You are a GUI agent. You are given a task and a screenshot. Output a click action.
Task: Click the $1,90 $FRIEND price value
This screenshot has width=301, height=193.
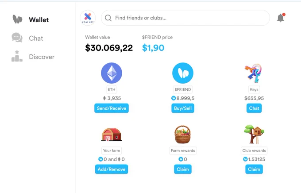point(153,48)
